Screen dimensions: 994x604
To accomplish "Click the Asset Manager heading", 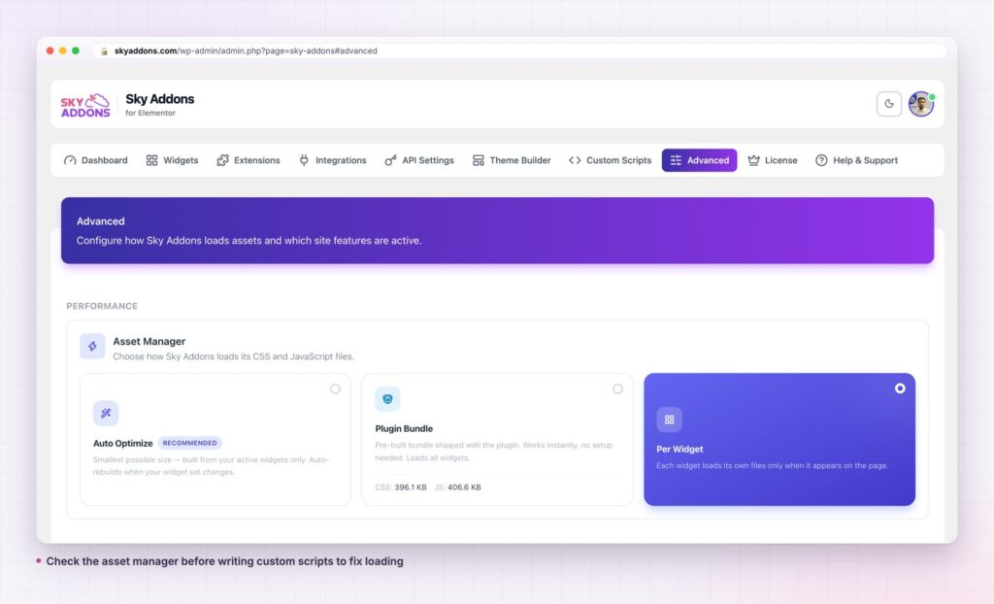I will pos(149,342).
